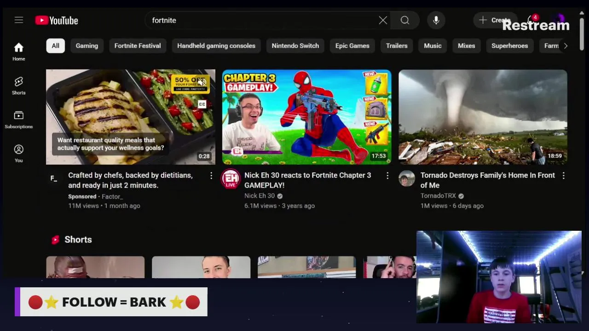The height and width of the screenshot is (331, 589).
Task: Open the notifications bell
Action: point(532,20)
